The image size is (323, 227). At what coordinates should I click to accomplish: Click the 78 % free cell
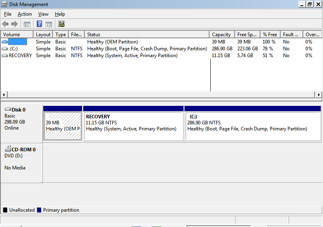(268, 49)
